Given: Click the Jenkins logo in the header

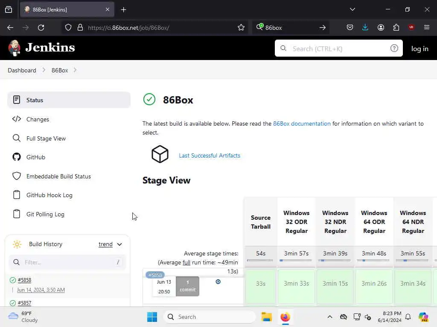Looking at the screenshot, I should [42, 48].
